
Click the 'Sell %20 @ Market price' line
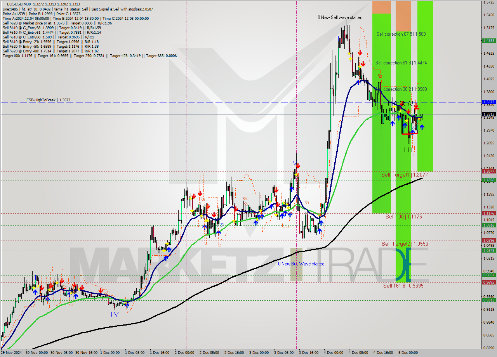57,23
